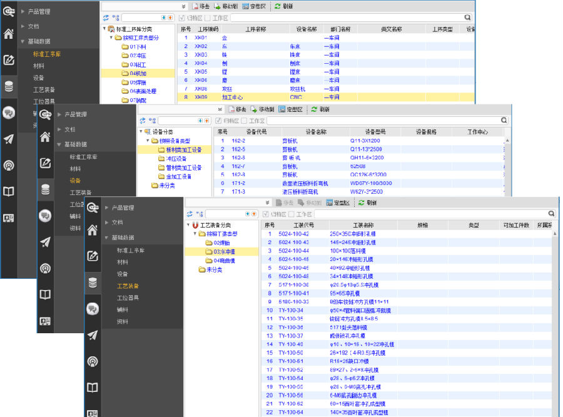Click the home icon in the 工艺装备 window sidebar
The image size is (563, 417).
coord(92,229)
